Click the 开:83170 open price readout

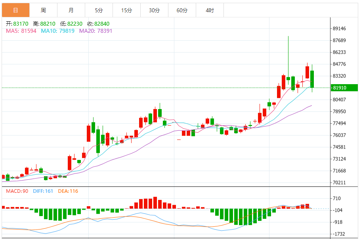(17, 24)
